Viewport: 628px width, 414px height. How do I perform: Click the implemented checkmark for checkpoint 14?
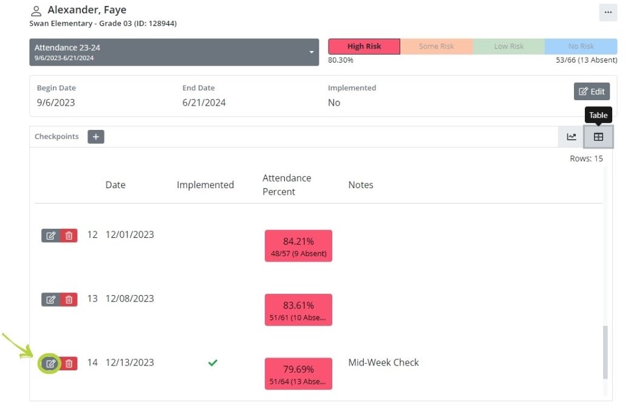213,363
